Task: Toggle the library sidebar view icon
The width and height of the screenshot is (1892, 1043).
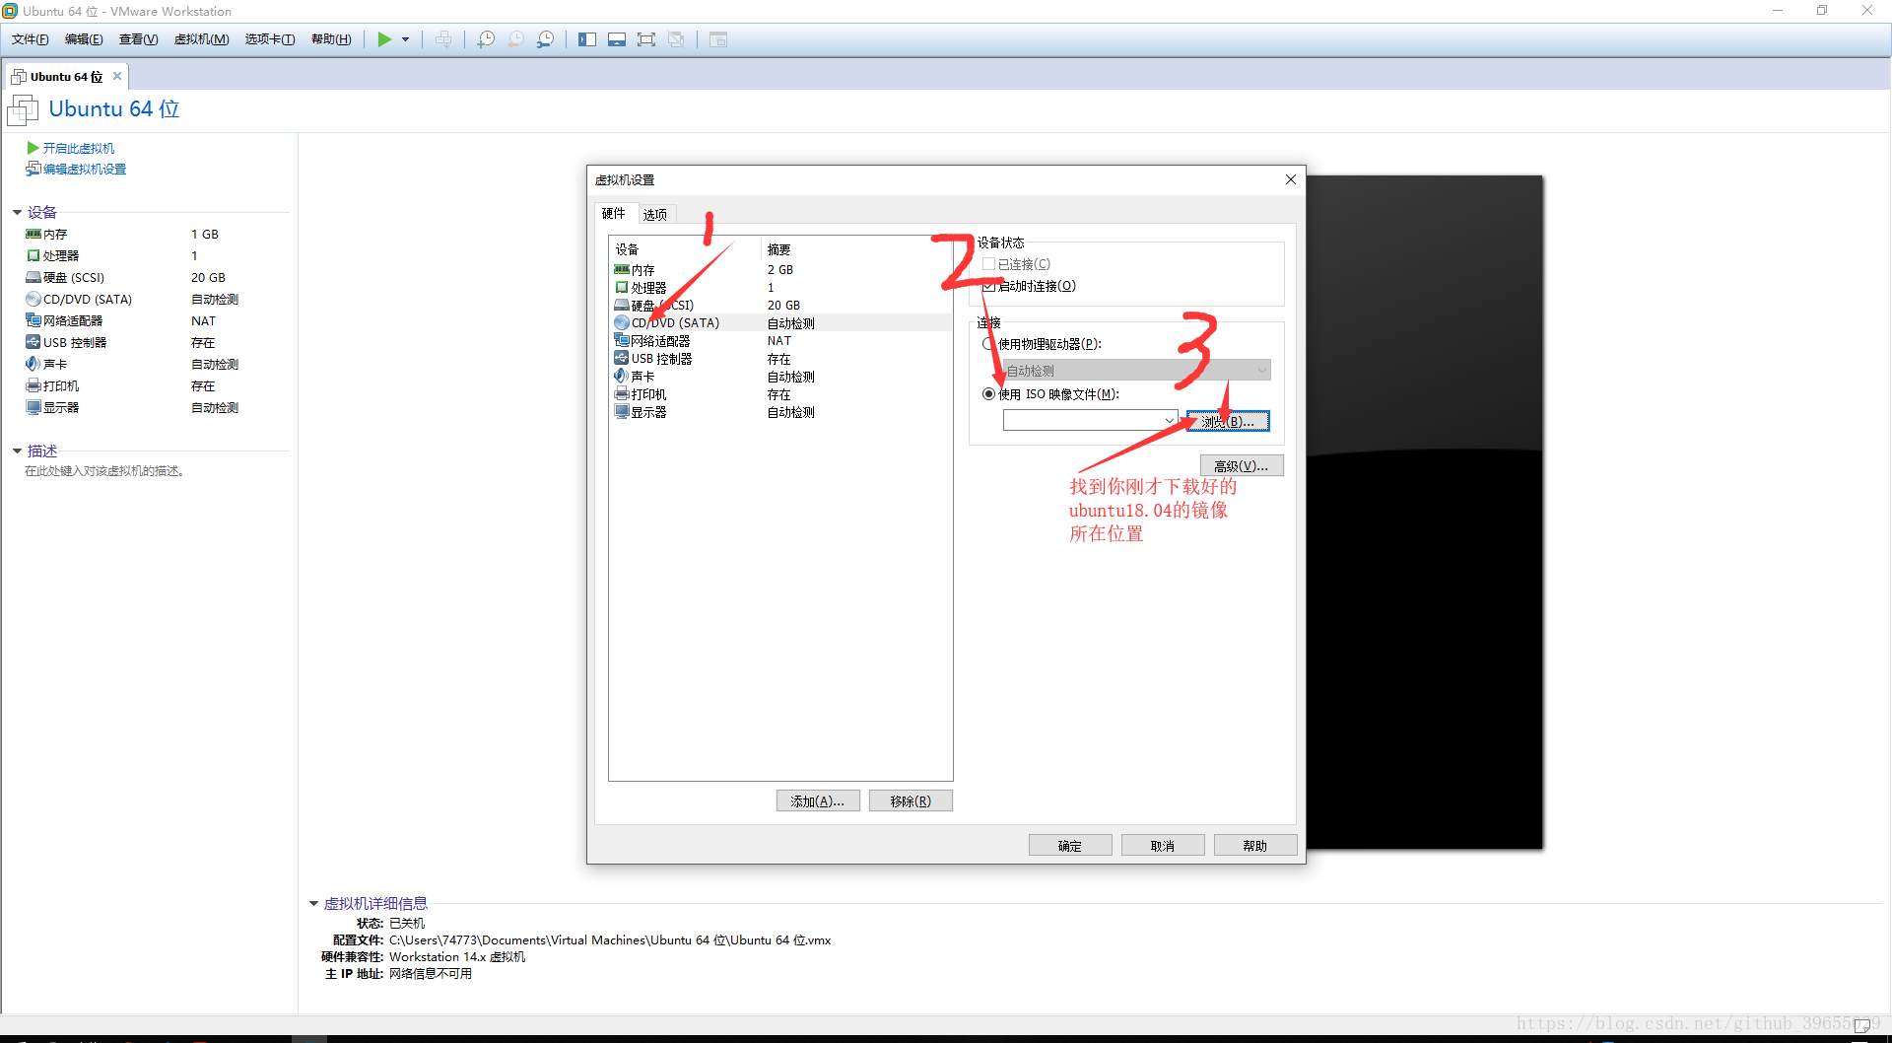Action: tap(587, 39)
